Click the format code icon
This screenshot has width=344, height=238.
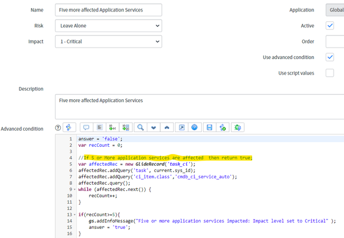click(x=100, y=127)
